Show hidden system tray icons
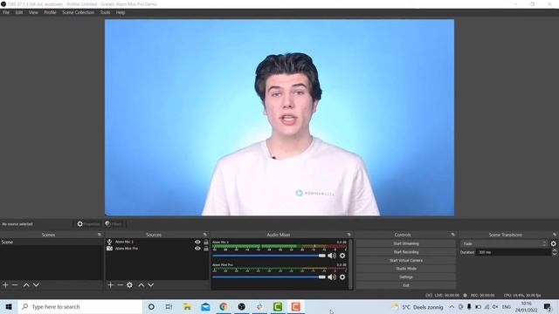Image resolution: width=559 pixels, height=314 pixels. [452, 306]
